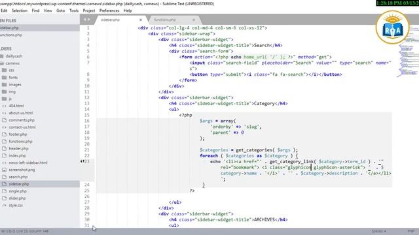The image size is (419, 235).
Task: Click line number 1 in the gutter
Action: pyautogui.click(x=88, y=27)
